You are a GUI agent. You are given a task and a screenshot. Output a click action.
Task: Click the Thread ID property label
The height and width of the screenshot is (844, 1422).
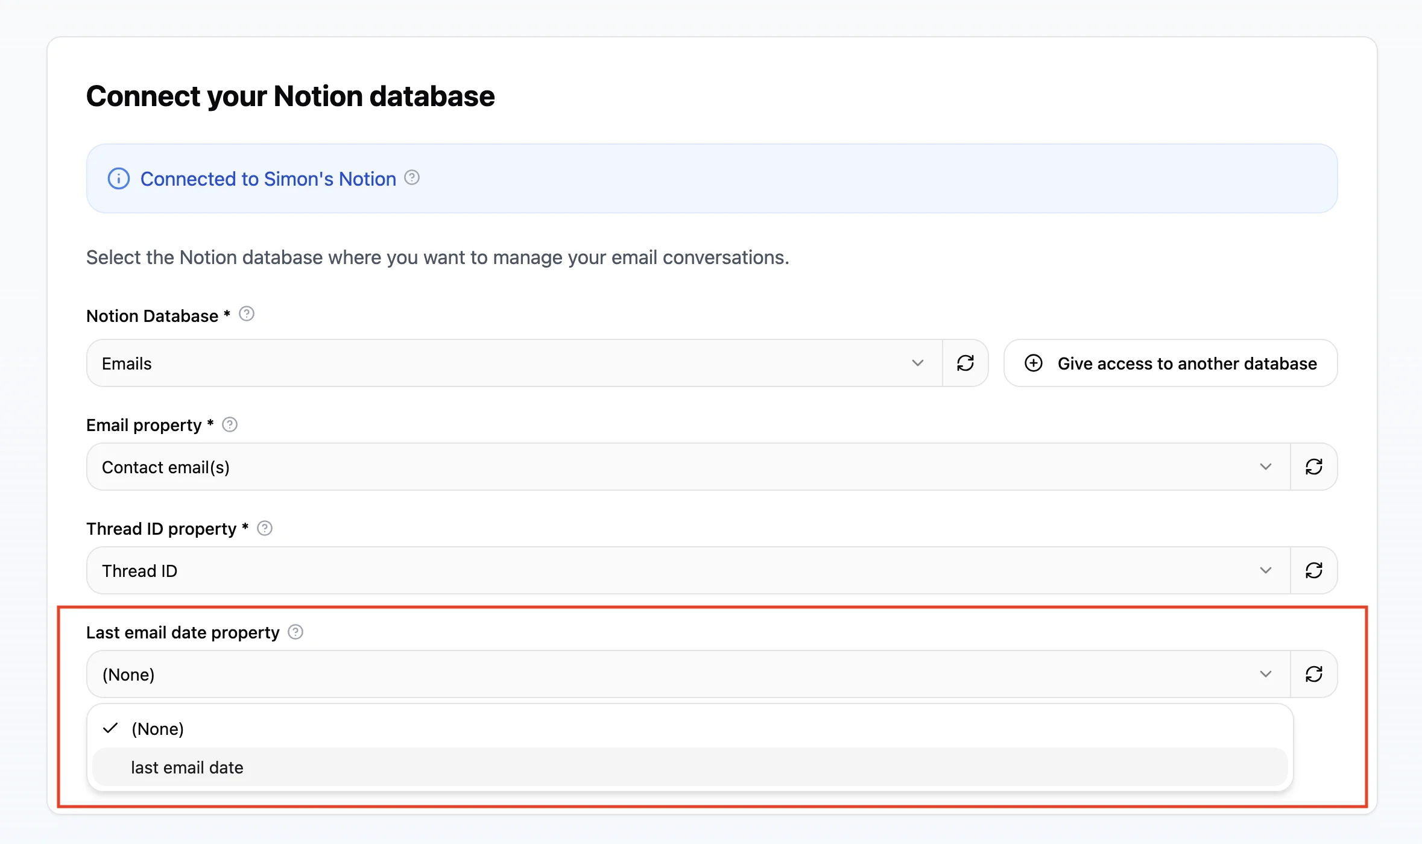168,529
